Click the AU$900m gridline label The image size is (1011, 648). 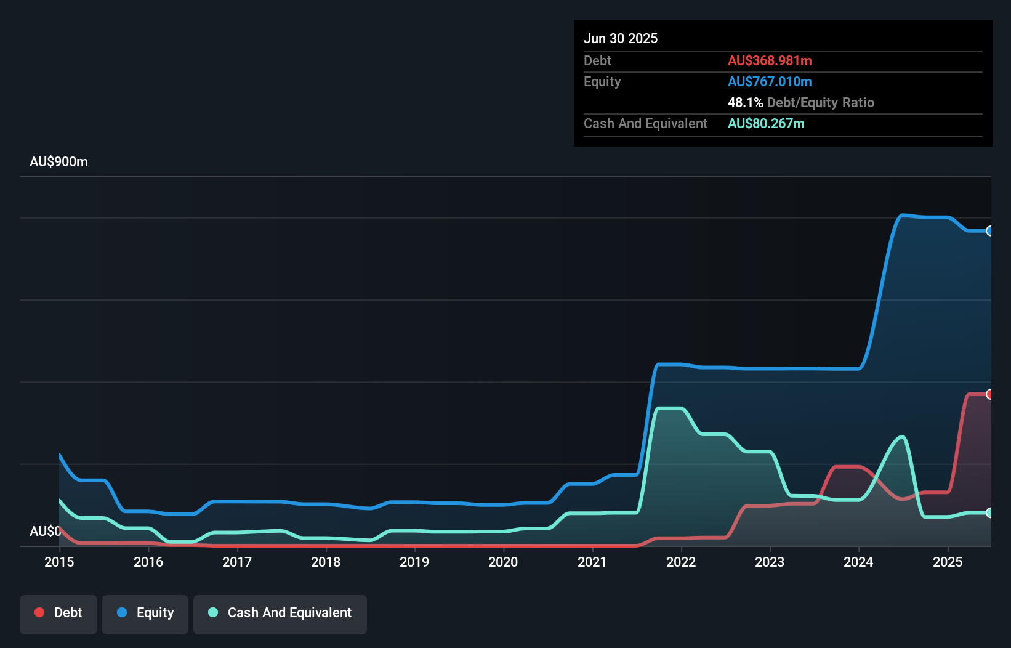tap(58, 161)
